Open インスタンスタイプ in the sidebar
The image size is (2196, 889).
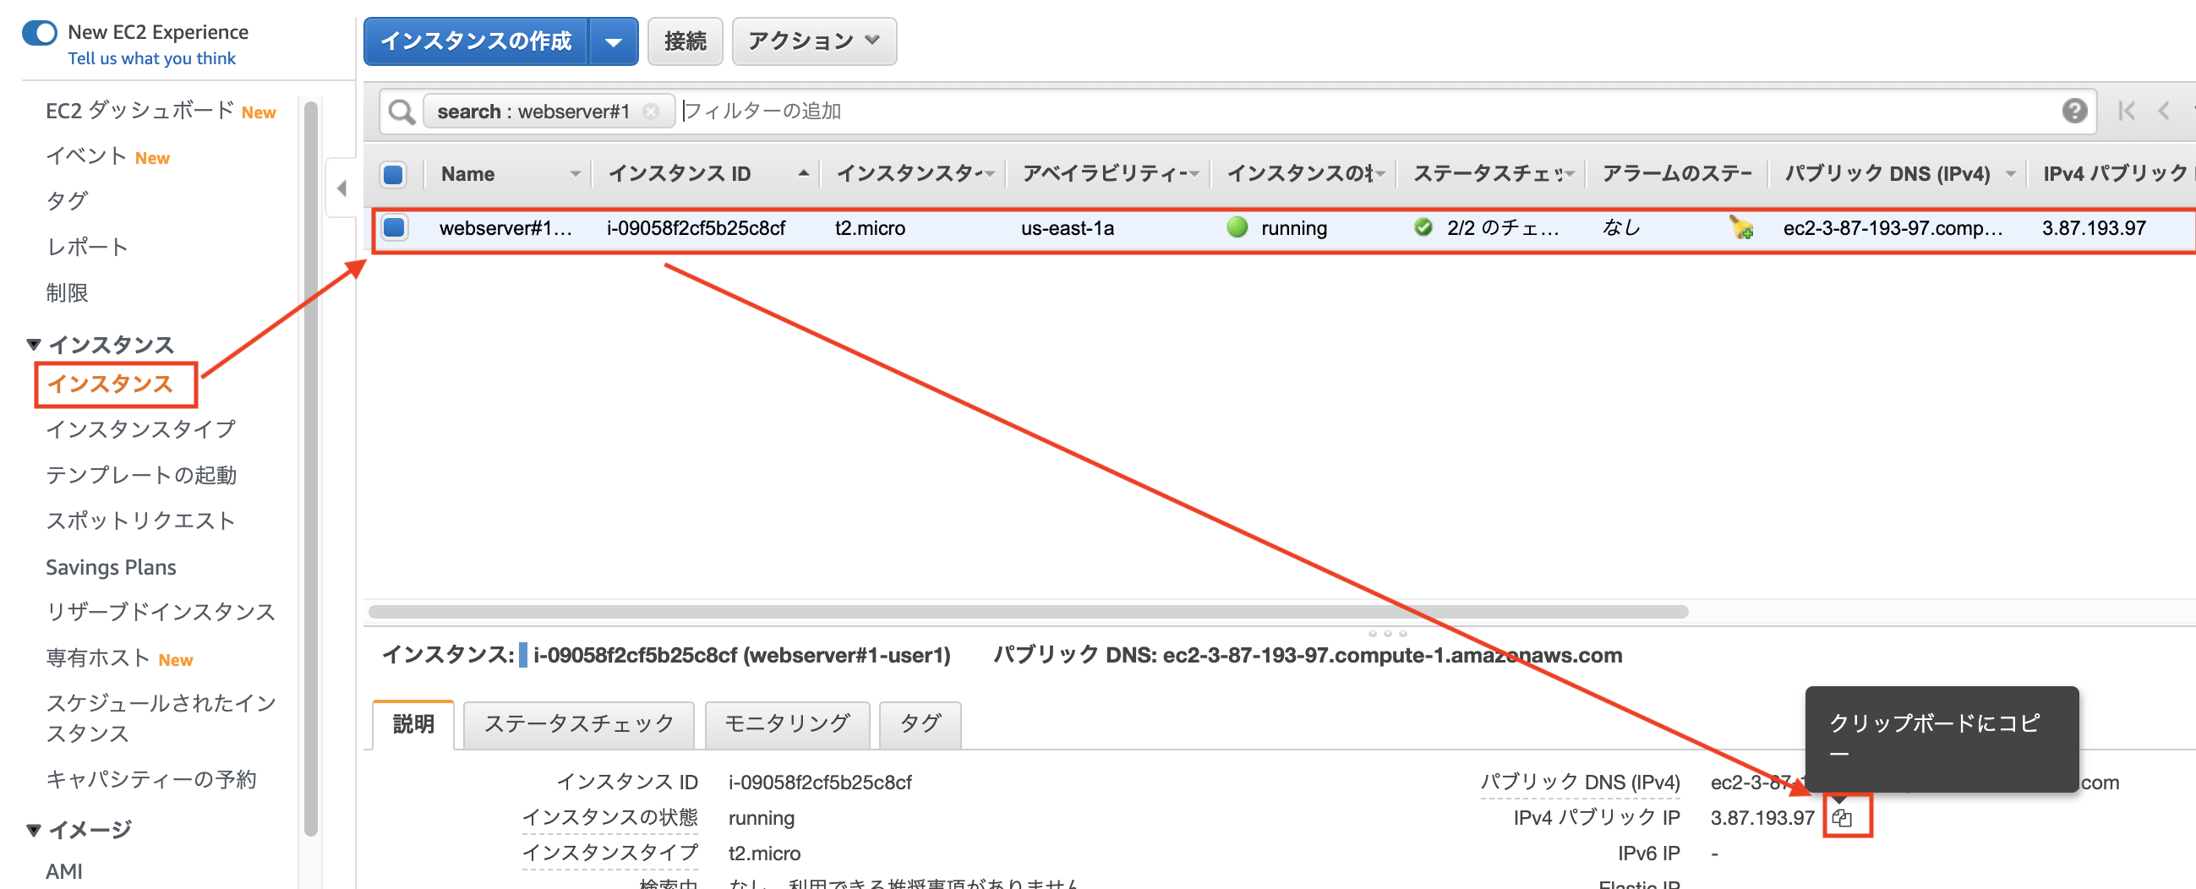pyautogui.click(x=140, y=428)
